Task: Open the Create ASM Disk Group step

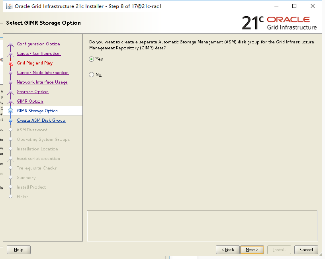Action: pos(41,120)
